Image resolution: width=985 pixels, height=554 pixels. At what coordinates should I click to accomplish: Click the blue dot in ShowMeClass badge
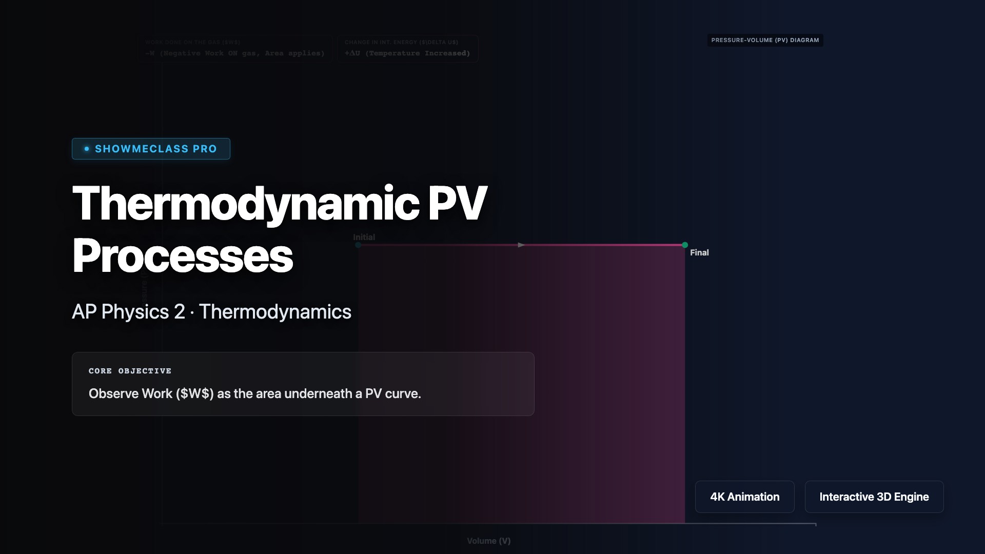[x=87, y=149]
